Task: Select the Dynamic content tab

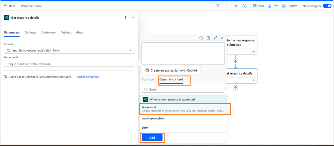Action: pyautogui.click(x=171, y=79)
